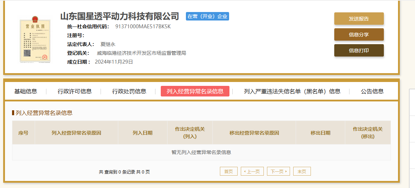Jump to last page with 末页
Image resolution: width=415 pixels, height=188 pixels.
click(x=302, y=171)
